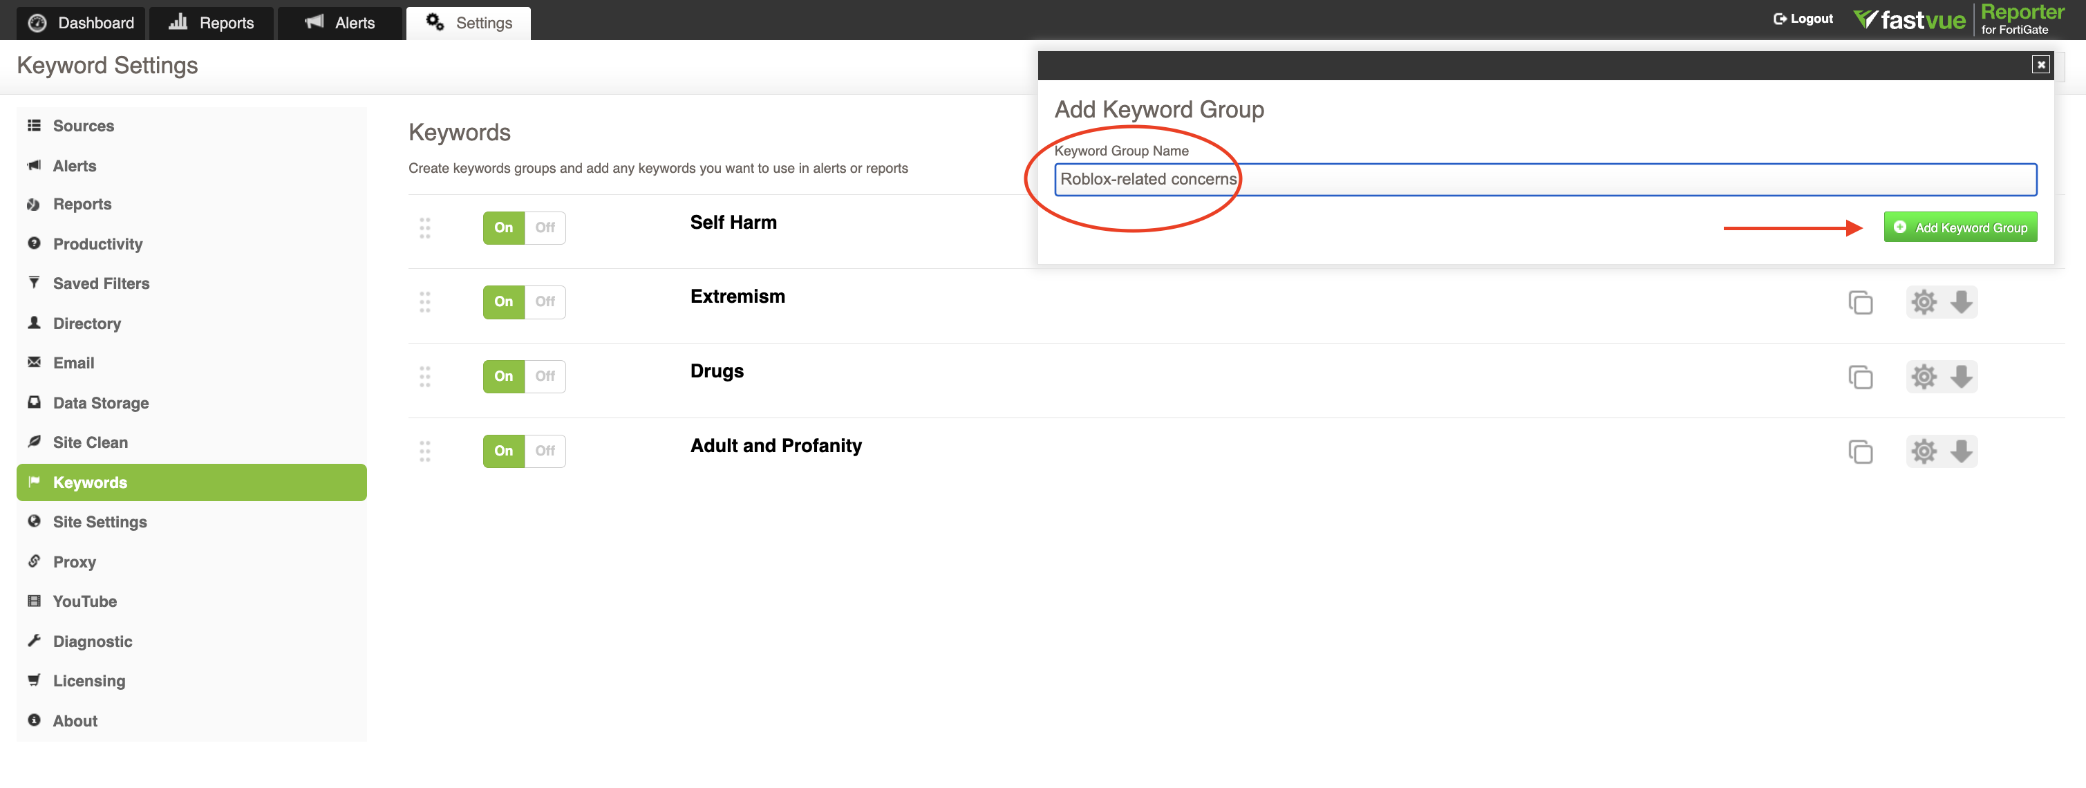Image resolution: width=2086 pixels, height=788 pixels.
Task: Turn Off the Extremism keyword group
Action: pos(545,301)
